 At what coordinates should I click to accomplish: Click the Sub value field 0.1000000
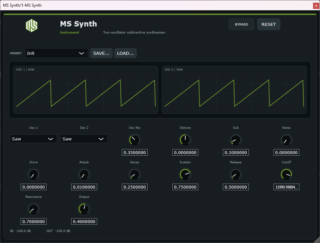[x=236, y=153]
